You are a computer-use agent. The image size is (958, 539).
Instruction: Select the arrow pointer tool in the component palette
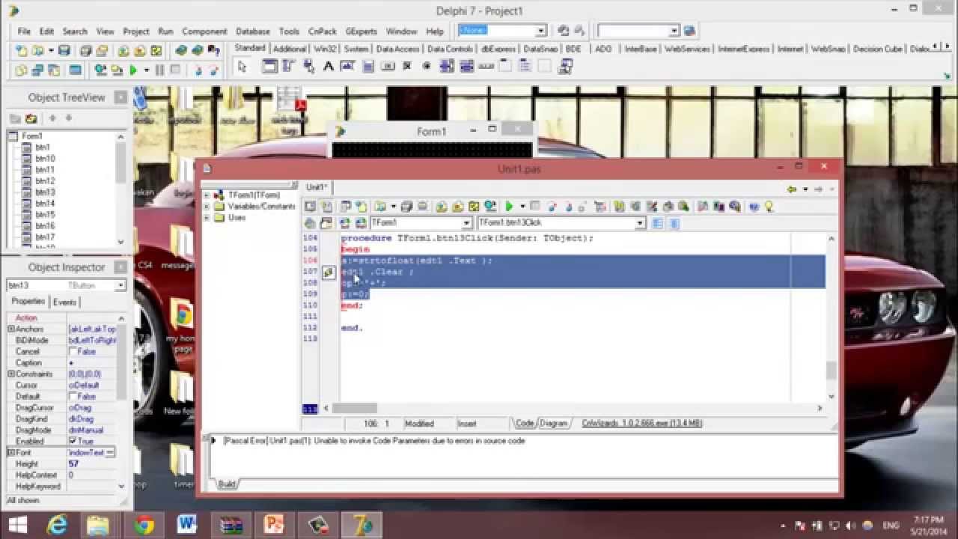point(242,67)
